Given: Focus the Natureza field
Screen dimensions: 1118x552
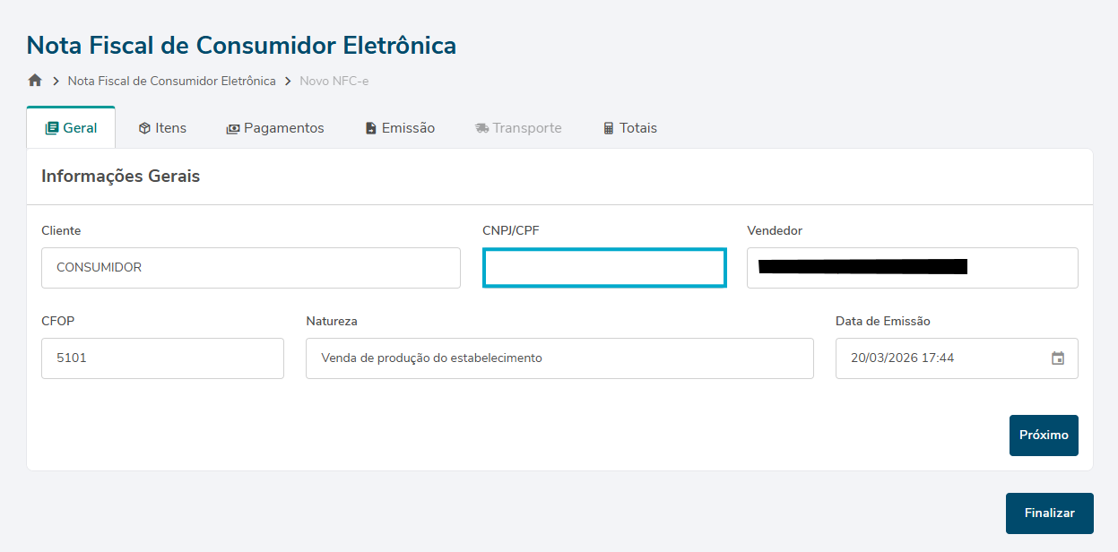Looking at the screenshot, I should coord(559,358).
